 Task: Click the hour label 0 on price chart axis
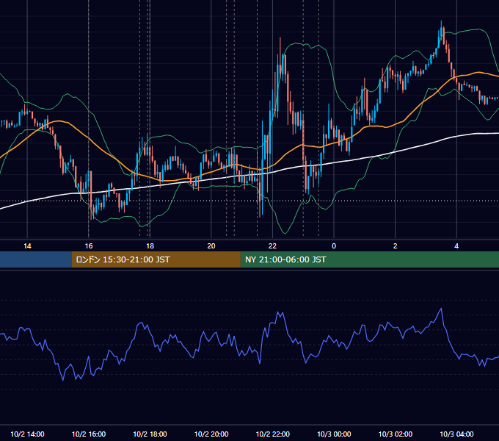tap(334, 246)
